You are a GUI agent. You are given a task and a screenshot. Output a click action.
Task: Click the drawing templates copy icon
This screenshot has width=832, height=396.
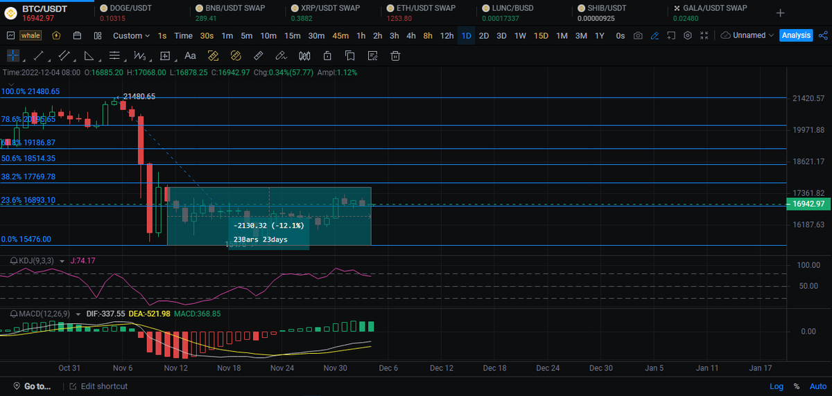(x=349, y=55)
